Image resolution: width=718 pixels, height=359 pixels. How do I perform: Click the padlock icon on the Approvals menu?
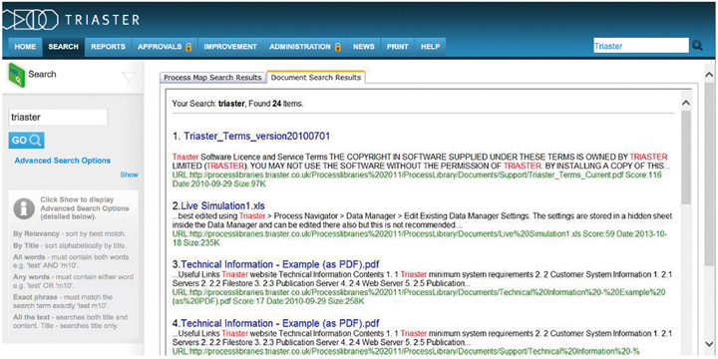188,47
